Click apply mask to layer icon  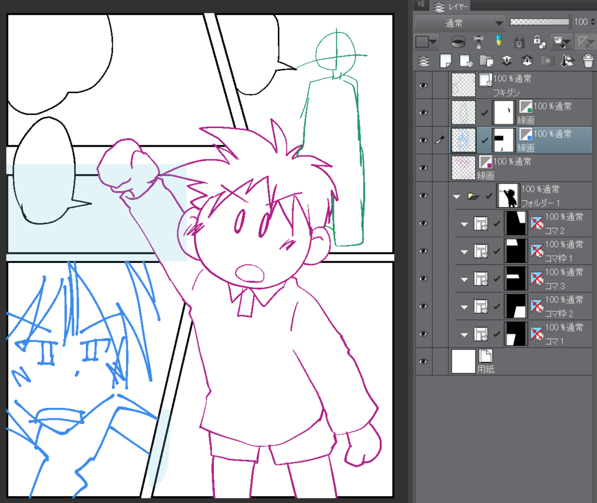(568, 61)
